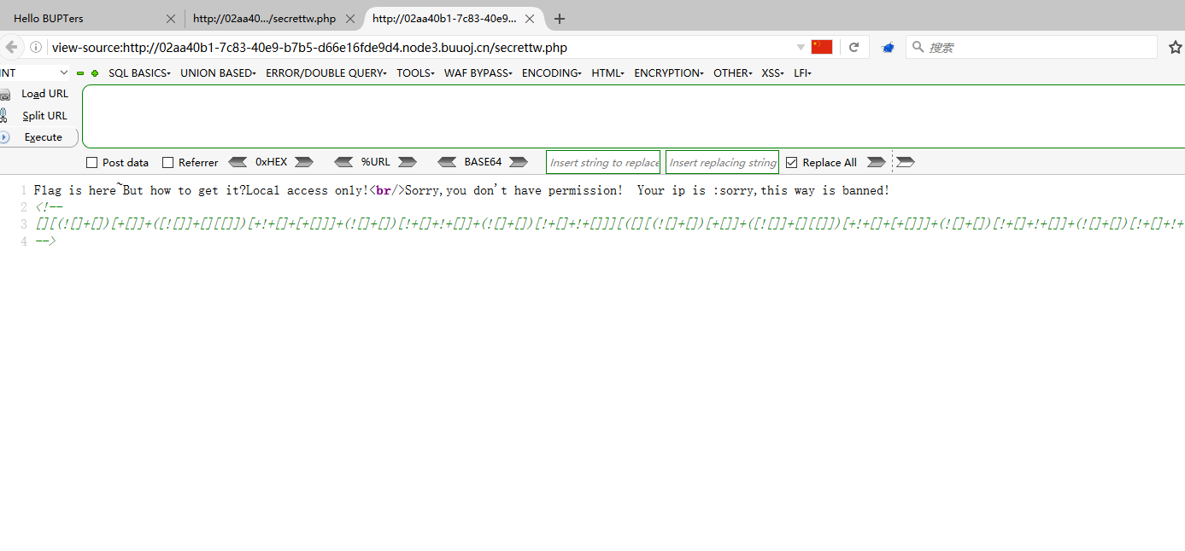Click the bookmark star icon
The height and width of the screenshot is (551, 1185).
tap(1175, 48)
